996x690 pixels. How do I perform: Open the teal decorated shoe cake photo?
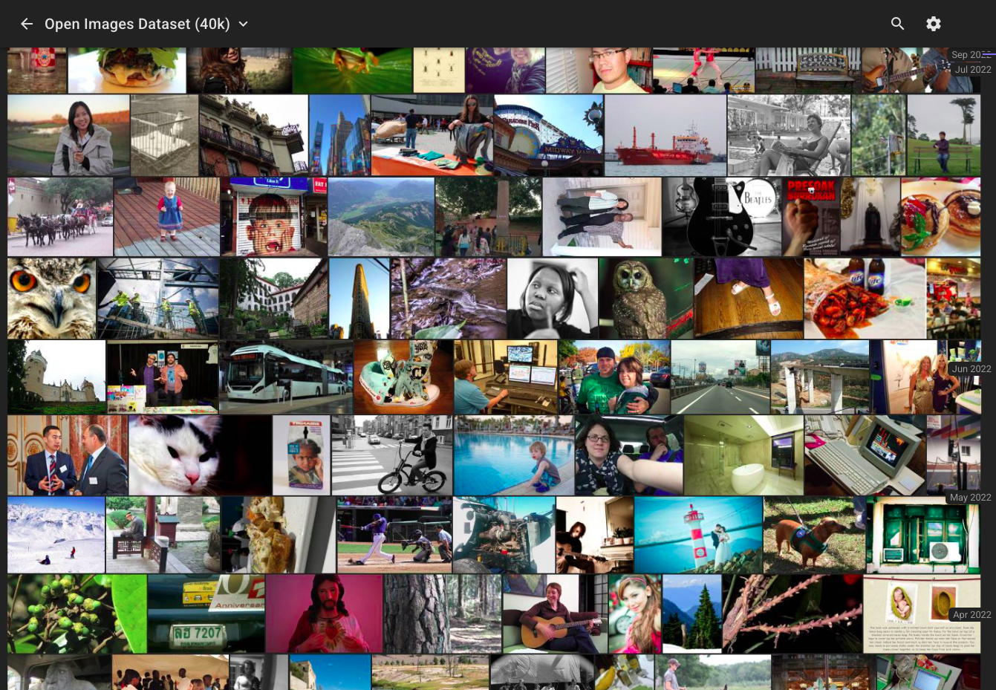tap(403, 377)
